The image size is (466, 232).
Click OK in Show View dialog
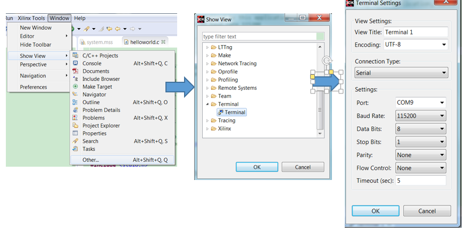click(x=257, y=167)
